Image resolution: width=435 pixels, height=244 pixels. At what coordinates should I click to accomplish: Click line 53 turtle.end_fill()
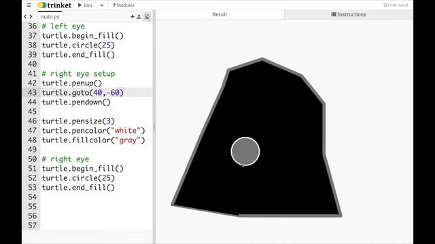78,187
